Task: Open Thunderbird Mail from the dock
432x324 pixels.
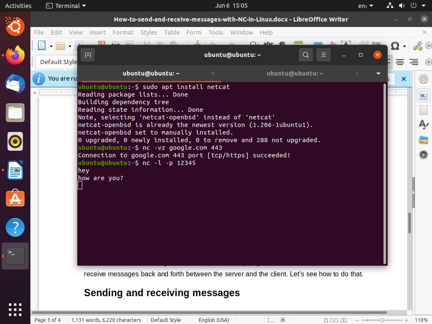Action: click(x=15, y=84)
